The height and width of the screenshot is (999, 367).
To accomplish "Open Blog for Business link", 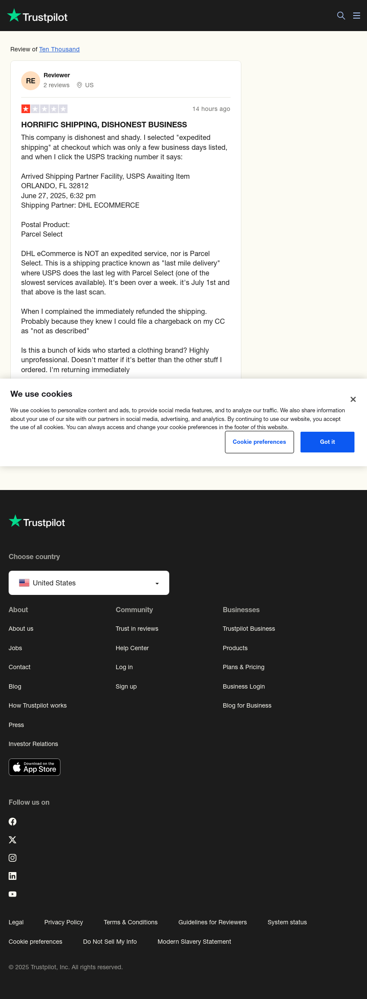I will pyautogui.click(x=247, y=705).
